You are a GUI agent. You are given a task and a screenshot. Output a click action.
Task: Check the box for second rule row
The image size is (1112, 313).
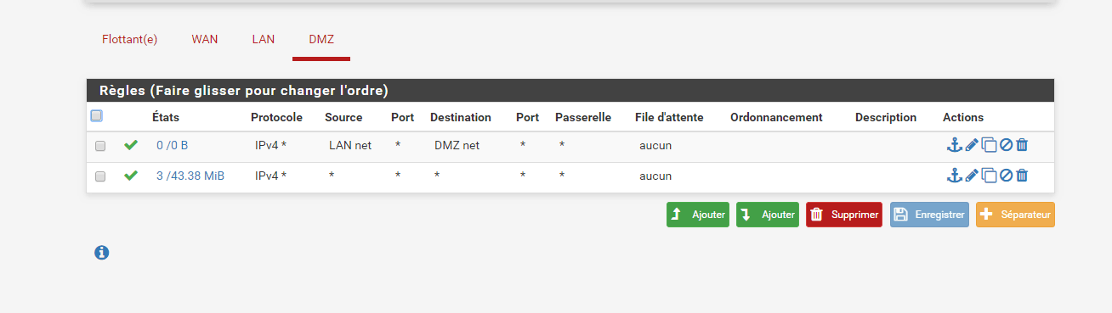click(100, 176)
